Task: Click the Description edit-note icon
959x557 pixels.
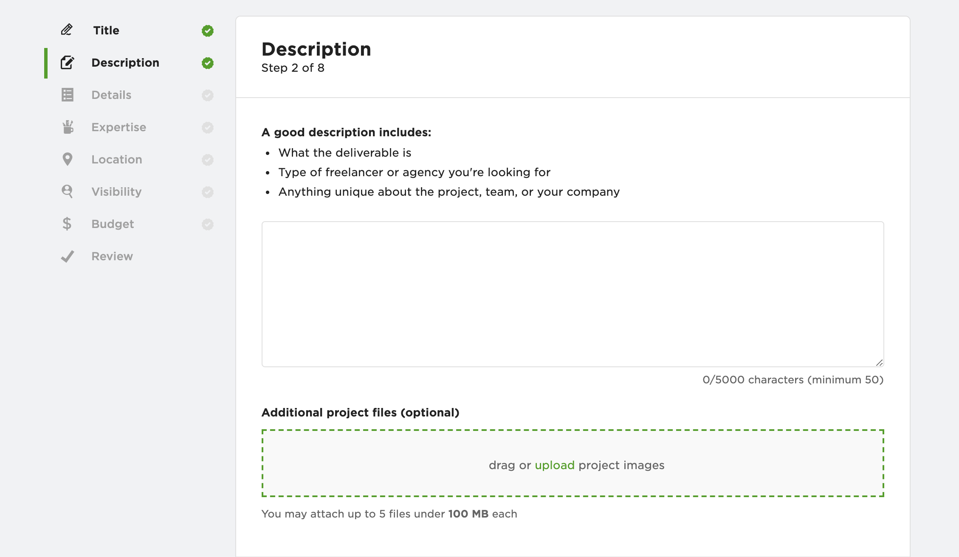Action: [x=67, y=62]
